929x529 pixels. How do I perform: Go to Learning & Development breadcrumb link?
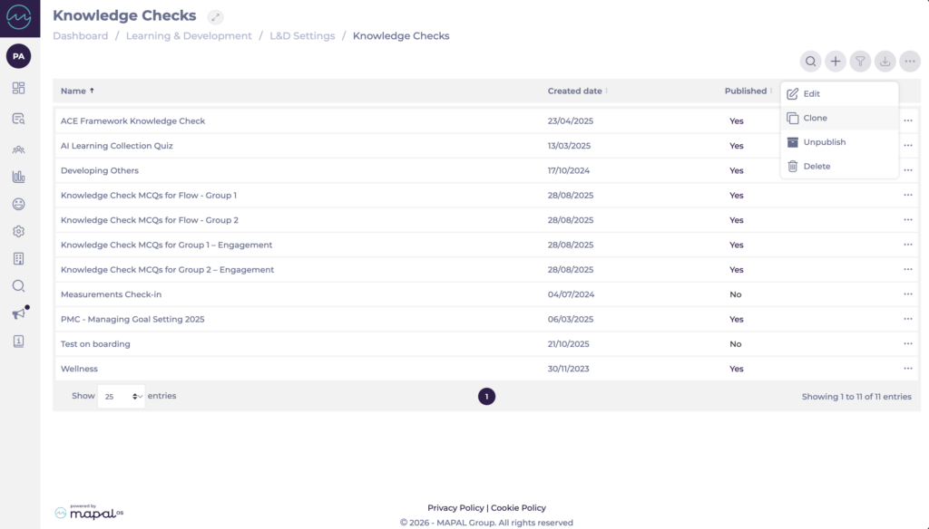click(x=189, y=36)
